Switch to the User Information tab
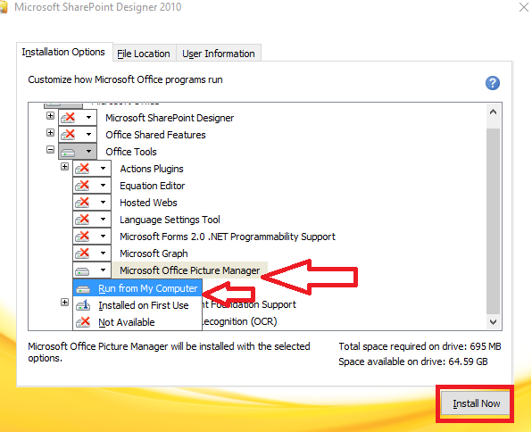 pos(219,54)
